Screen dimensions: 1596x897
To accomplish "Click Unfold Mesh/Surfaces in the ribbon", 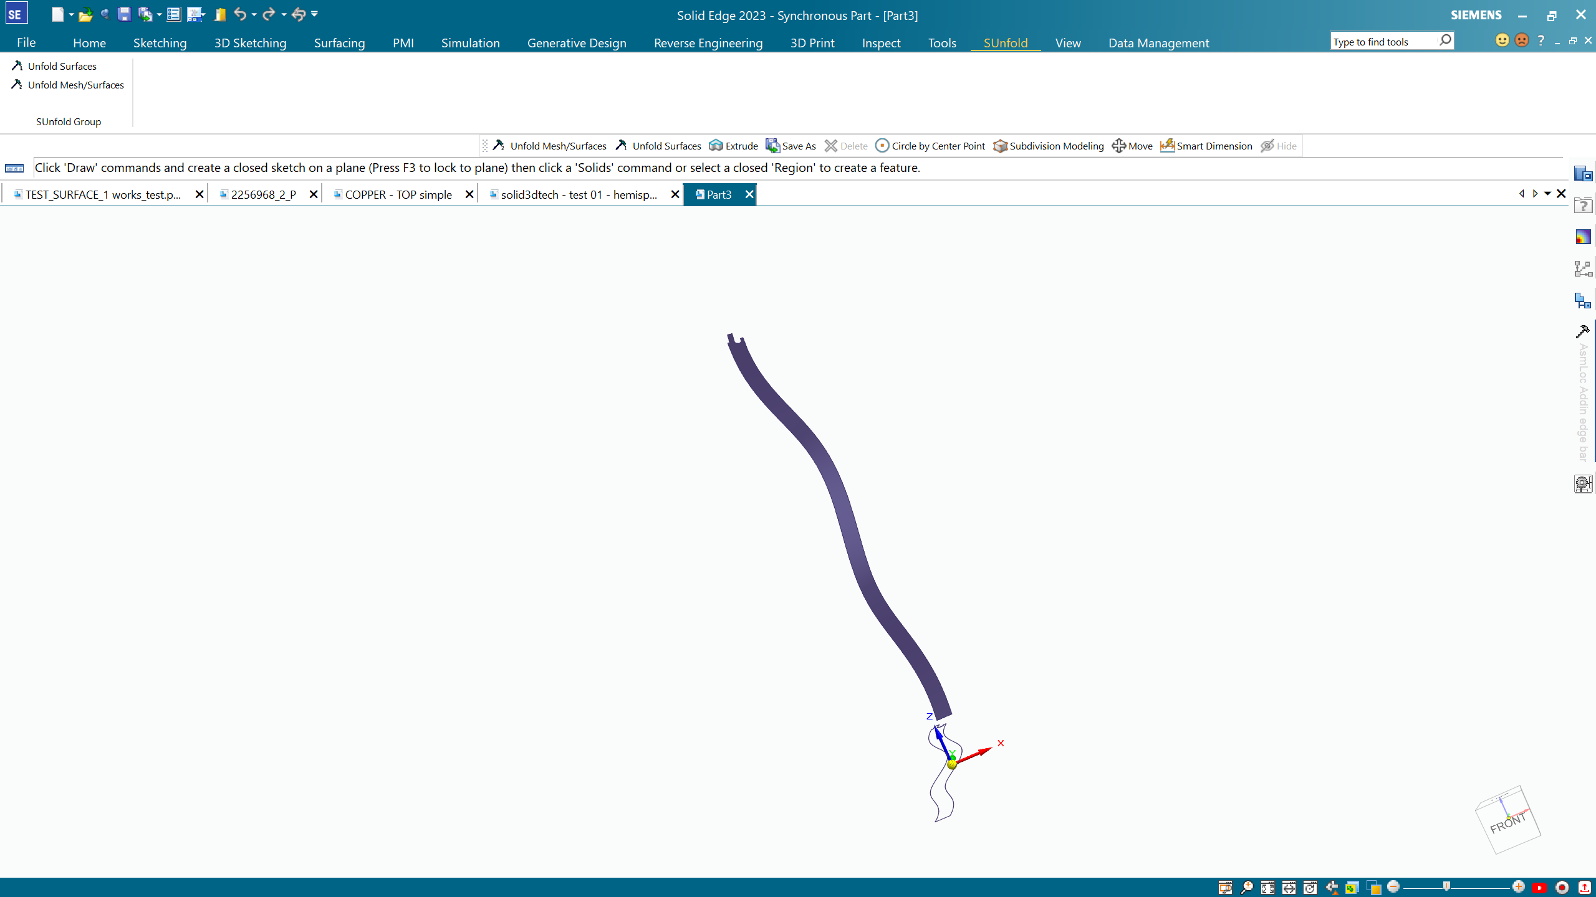I will click(75, 85).
